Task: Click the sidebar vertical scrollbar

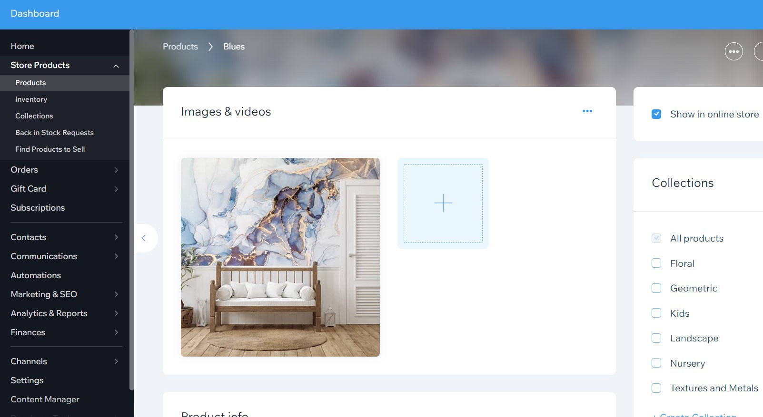Action: point(132,210)
